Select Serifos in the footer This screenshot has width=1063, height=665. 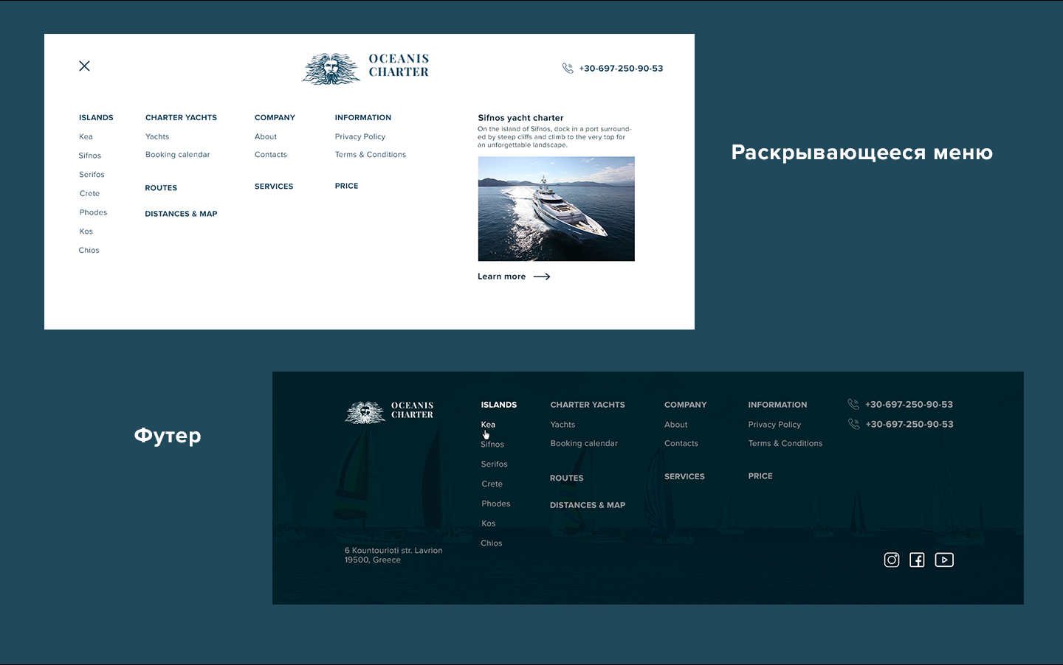[x=494, y=464]
